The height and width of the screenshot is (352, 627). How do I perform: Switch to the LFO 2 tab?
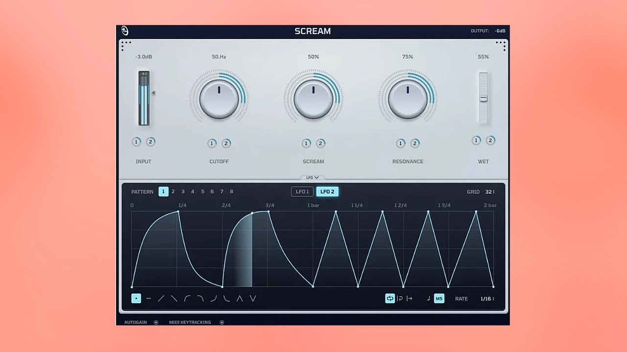(x=327, y=192)
